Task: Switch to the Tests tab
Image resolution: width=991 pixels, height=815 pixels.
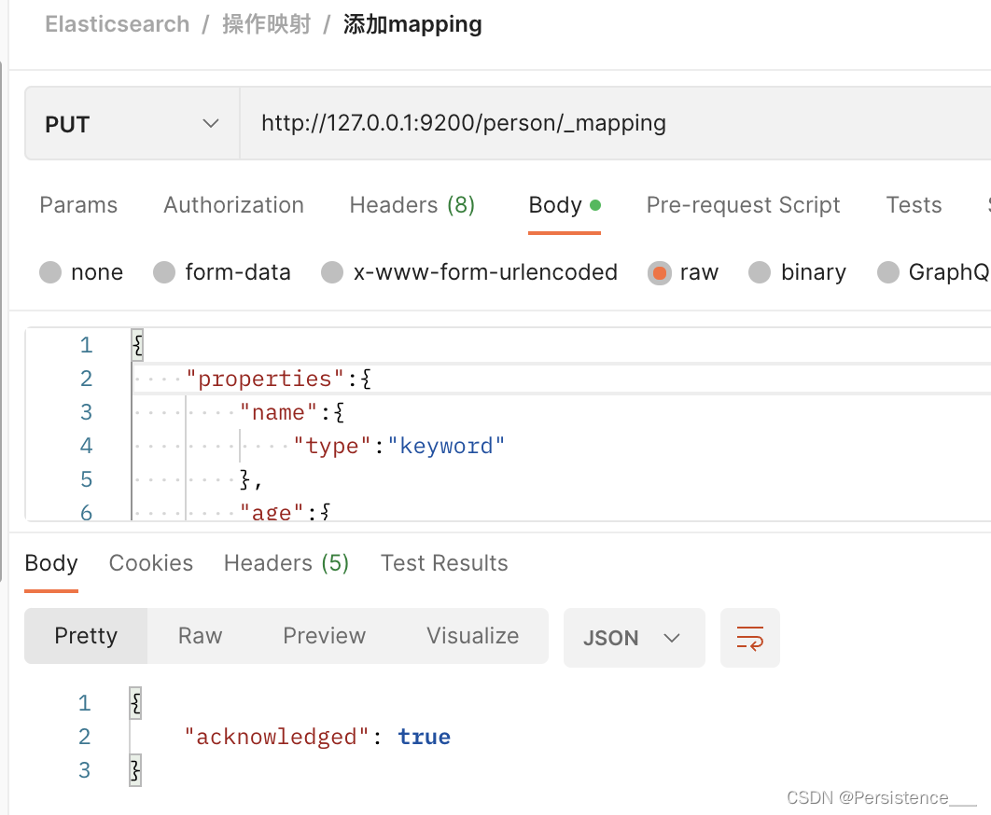Action: click(x=914, y=205)
